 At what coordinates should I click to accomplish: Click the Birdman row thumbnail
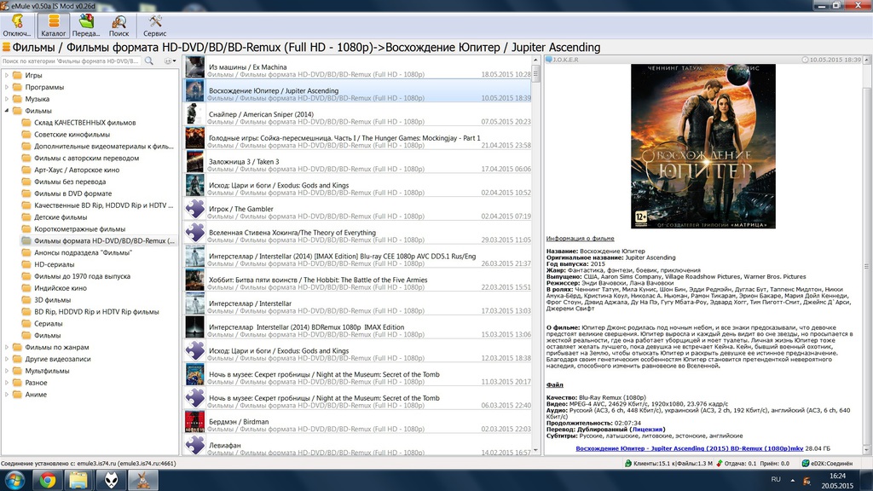[195, 422]
